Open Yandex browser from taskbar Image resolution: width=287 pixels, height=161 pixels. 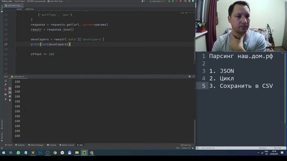click(x=62, y=153)
